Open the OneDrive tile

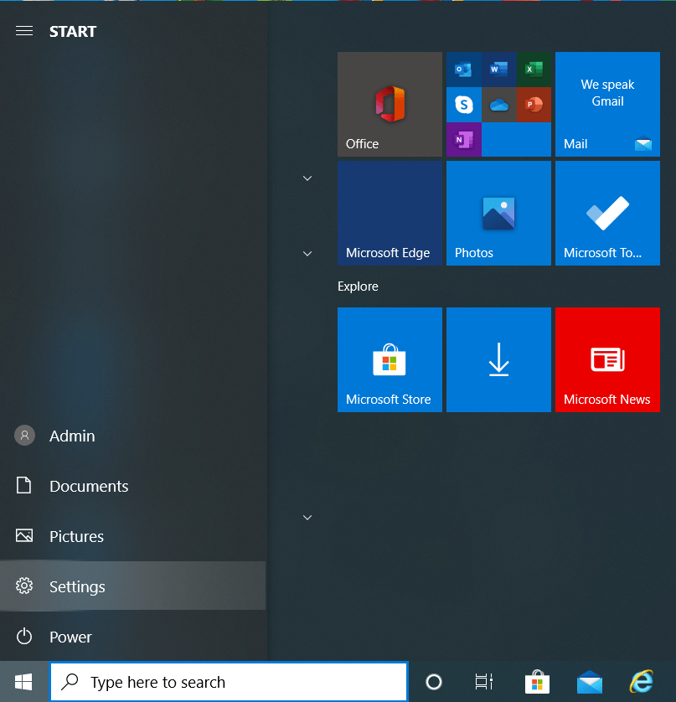click(498, 104)
